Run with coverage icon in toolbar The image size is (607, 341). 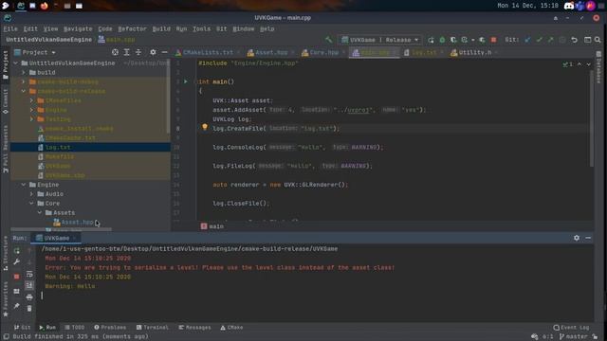[453, 40]
